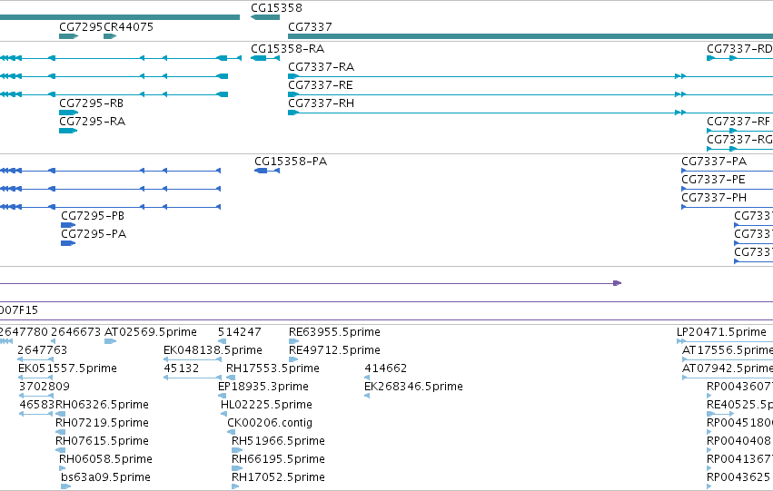Select the RH51966.5prime EST label
The width and height of the screenshot is (773, 491).
[x=278, y=441]
